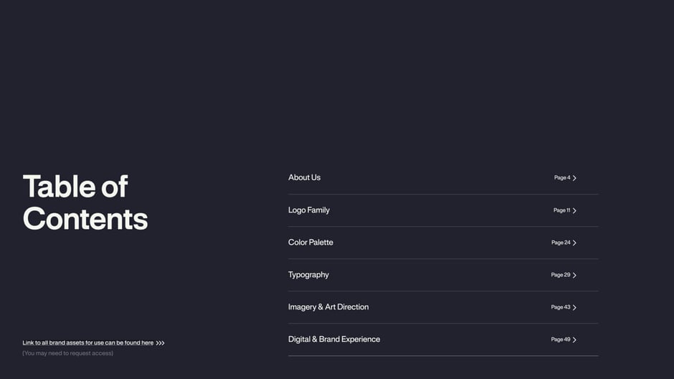Click the chevron arrow beside Page 49
The height and width of the screenshot is (379, 674).
[x=574, y=340]
